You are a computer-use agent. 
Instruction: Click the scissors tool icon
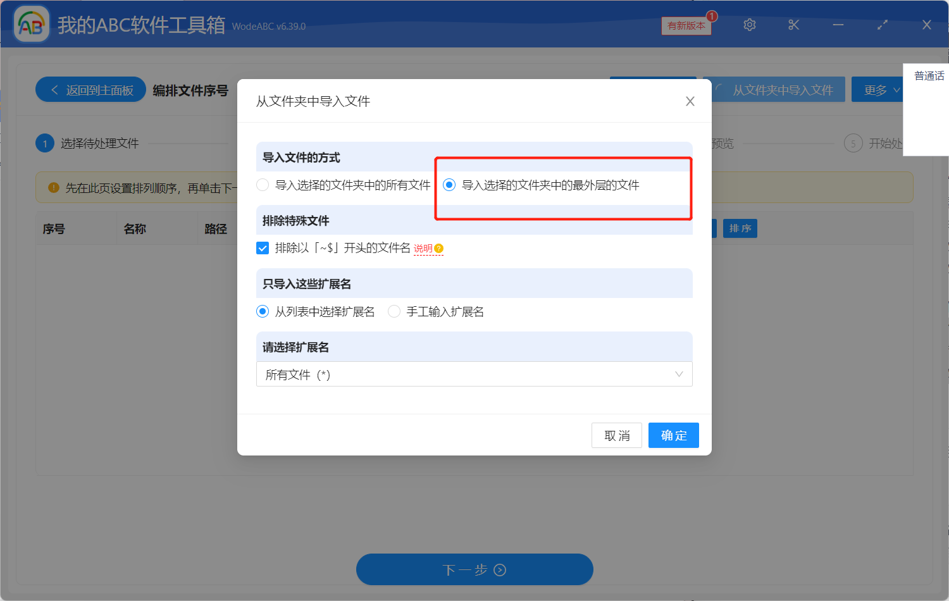point(794,25)
